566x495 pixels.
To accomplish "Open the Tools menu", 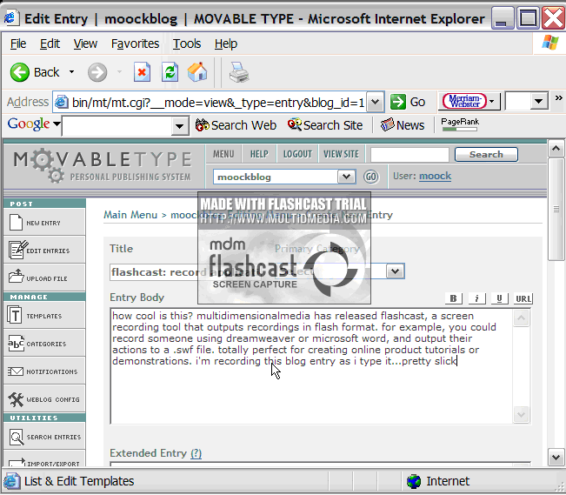I will coord(187,43).
